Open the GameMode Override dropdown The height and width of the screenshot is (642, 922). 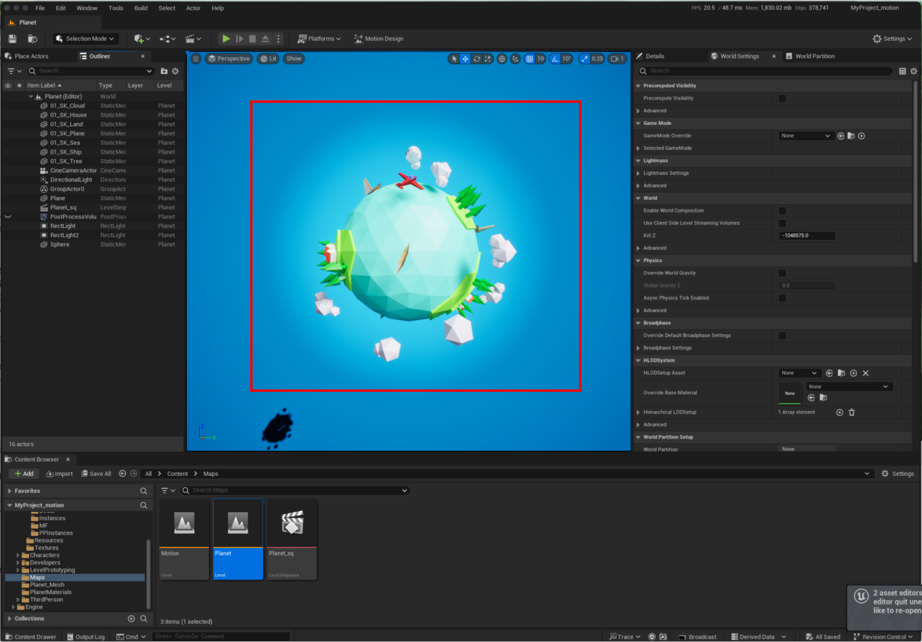806,136
